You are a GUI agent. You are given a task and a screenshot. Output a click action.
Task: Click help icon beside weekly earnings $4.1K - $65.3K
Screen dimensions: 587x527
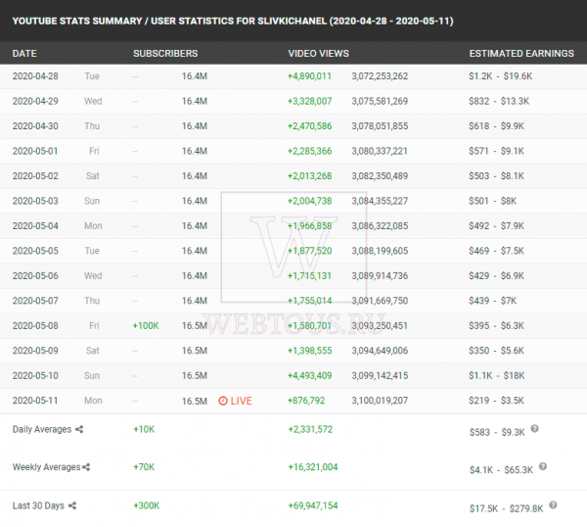point(542,466)
